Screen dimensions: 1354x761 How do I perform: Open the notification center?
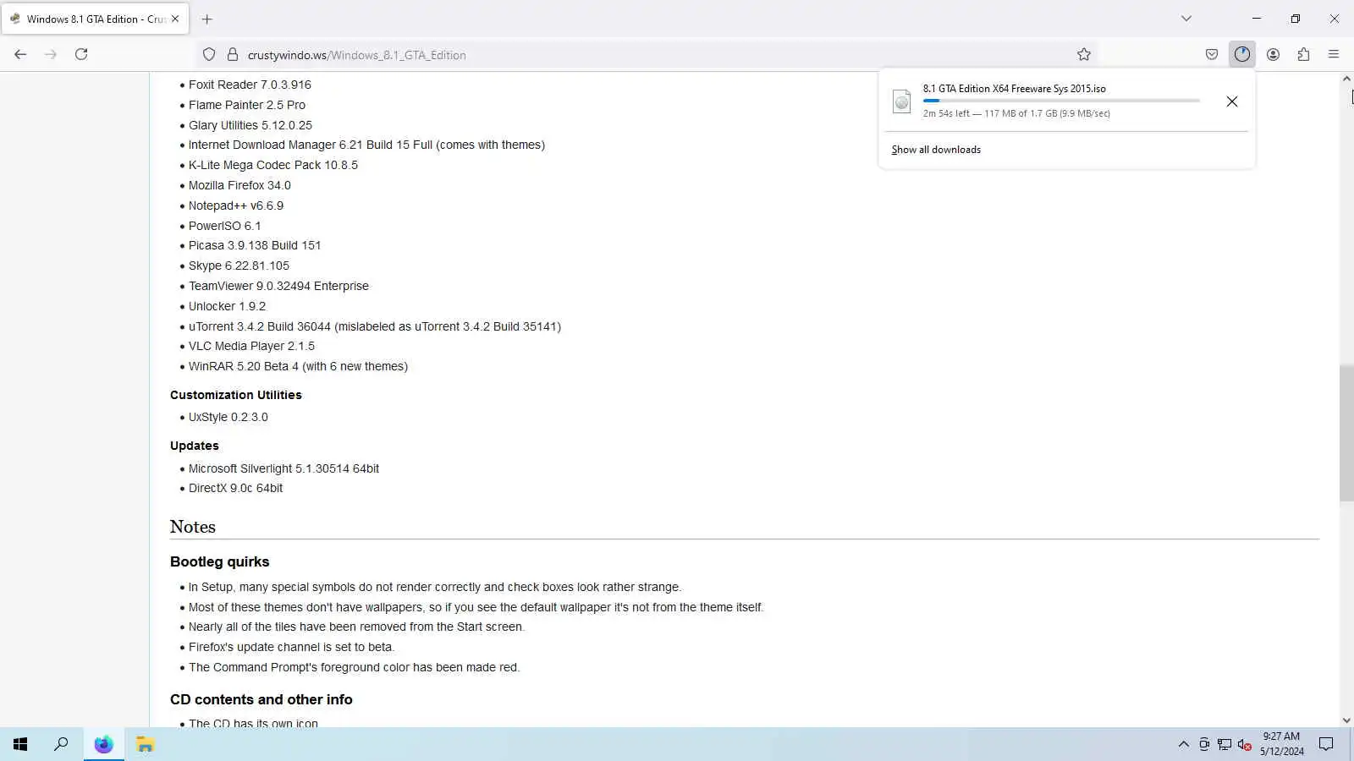[x=1326, y=744]
